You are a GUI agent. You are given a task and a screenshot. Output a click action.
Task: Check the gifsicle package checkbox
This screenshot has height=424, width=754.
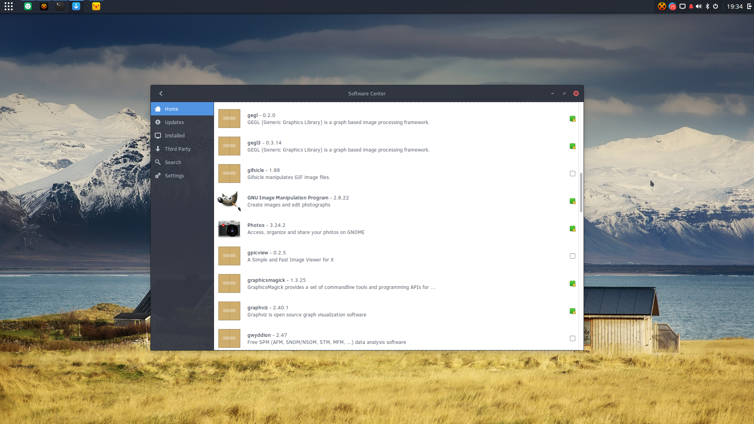[x=573, y=174]
